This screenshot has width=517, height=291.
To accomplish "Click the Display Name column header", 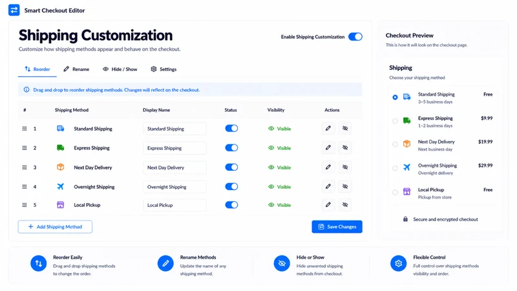I will click(x=156, y=110).
